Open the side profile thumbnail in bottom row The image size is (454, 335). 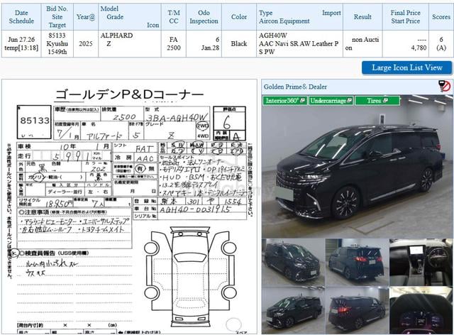(293, 310)
